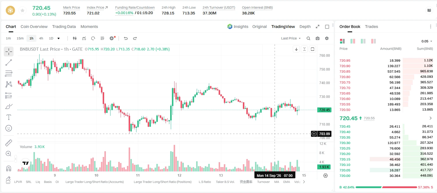Expand the Last Price dropdown
437x193 pixels.
point(291,38)
